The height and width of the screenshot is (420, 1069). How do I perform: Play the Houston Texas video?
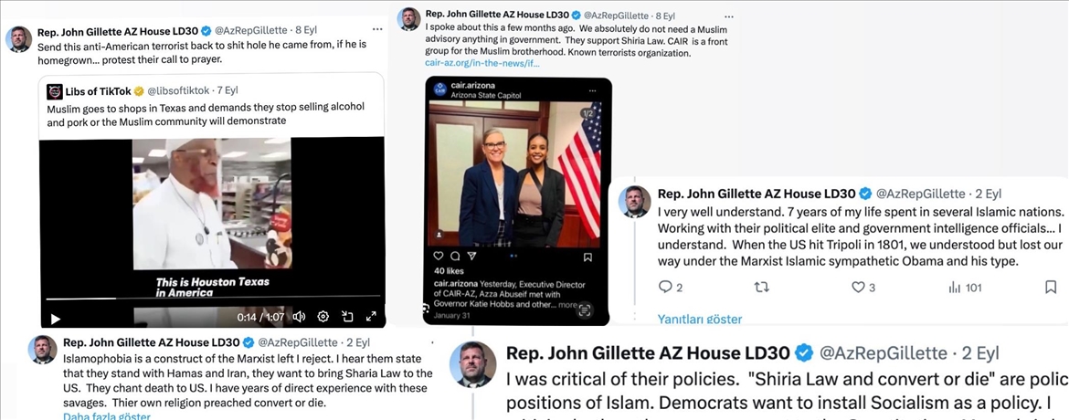tap(56, 319)
